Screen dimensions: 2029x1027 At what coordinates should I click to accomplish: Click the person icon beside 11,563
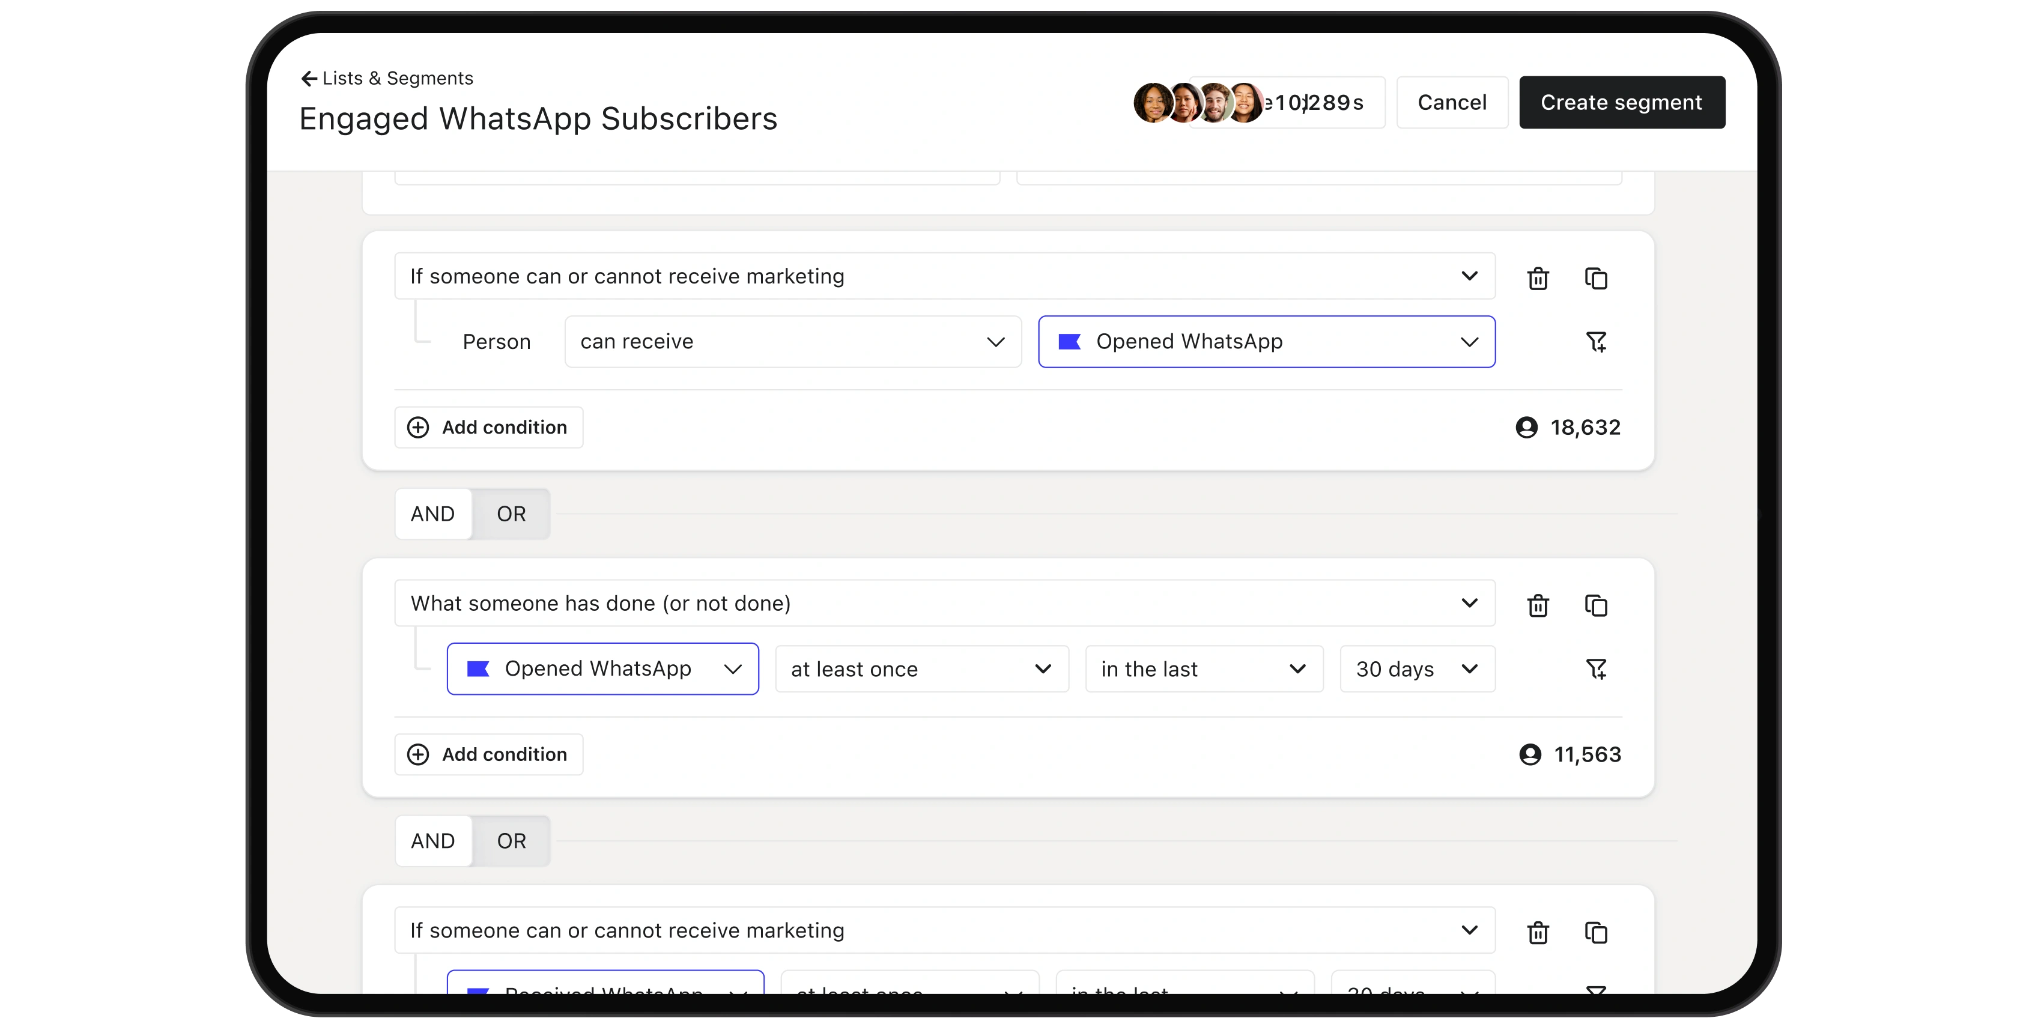tap(1530, 754)
